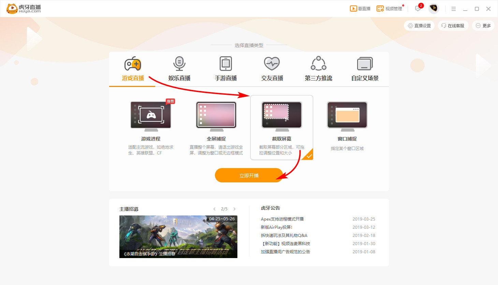Show previous banner in 主播招募 carousel

[x=214, y=209]
